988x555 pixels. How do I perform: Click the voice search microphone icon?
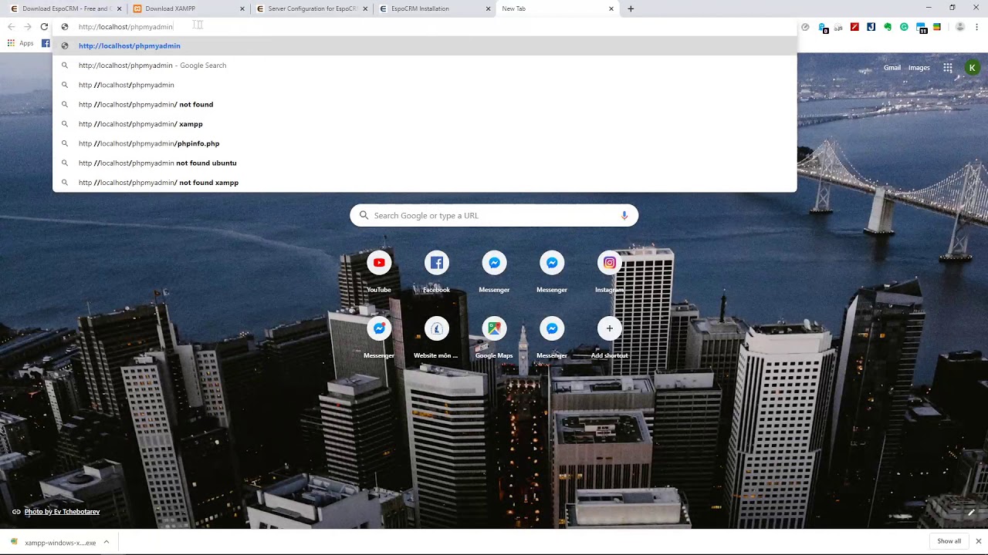point(624,216)
